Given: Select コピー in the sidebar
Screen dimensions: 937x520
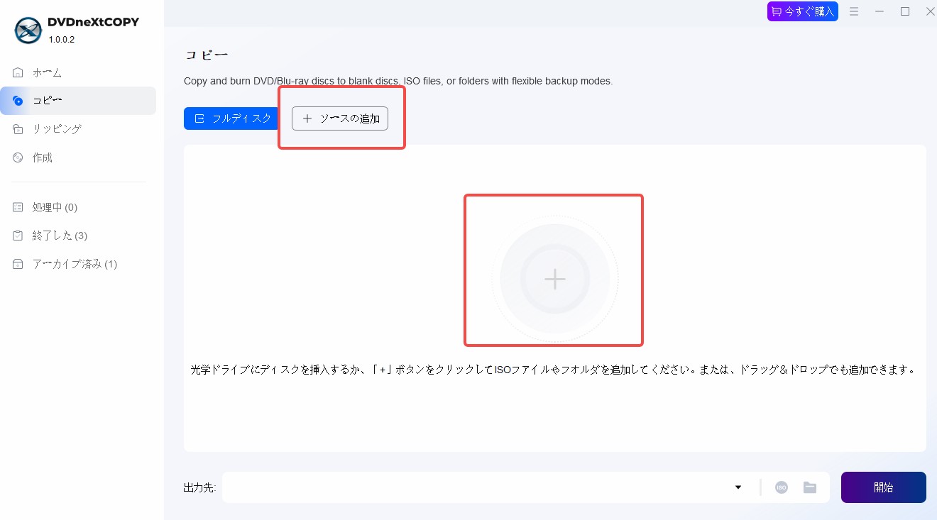Looking at the screenshot, I should [78, 101].
